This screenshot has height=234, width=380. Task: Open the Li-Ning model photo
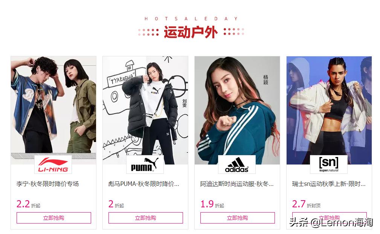(x=53, y=106)
